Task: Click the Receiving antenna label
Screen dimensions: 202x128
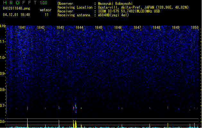Action: tap(74, 15)
